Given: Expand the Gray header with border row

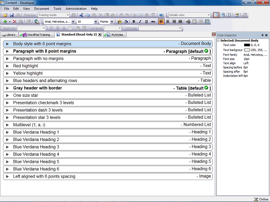Looking at the screenshot, I should [x=8, y=88].
